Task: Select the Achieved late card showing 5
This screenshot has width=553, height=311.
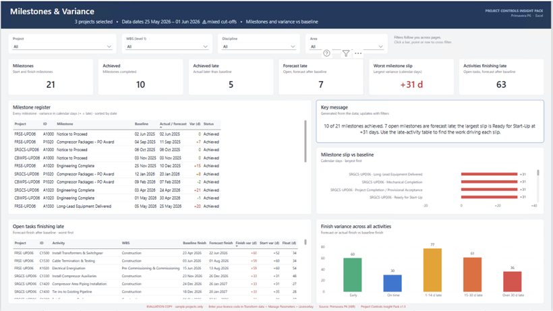Action: tap(231, 77)
